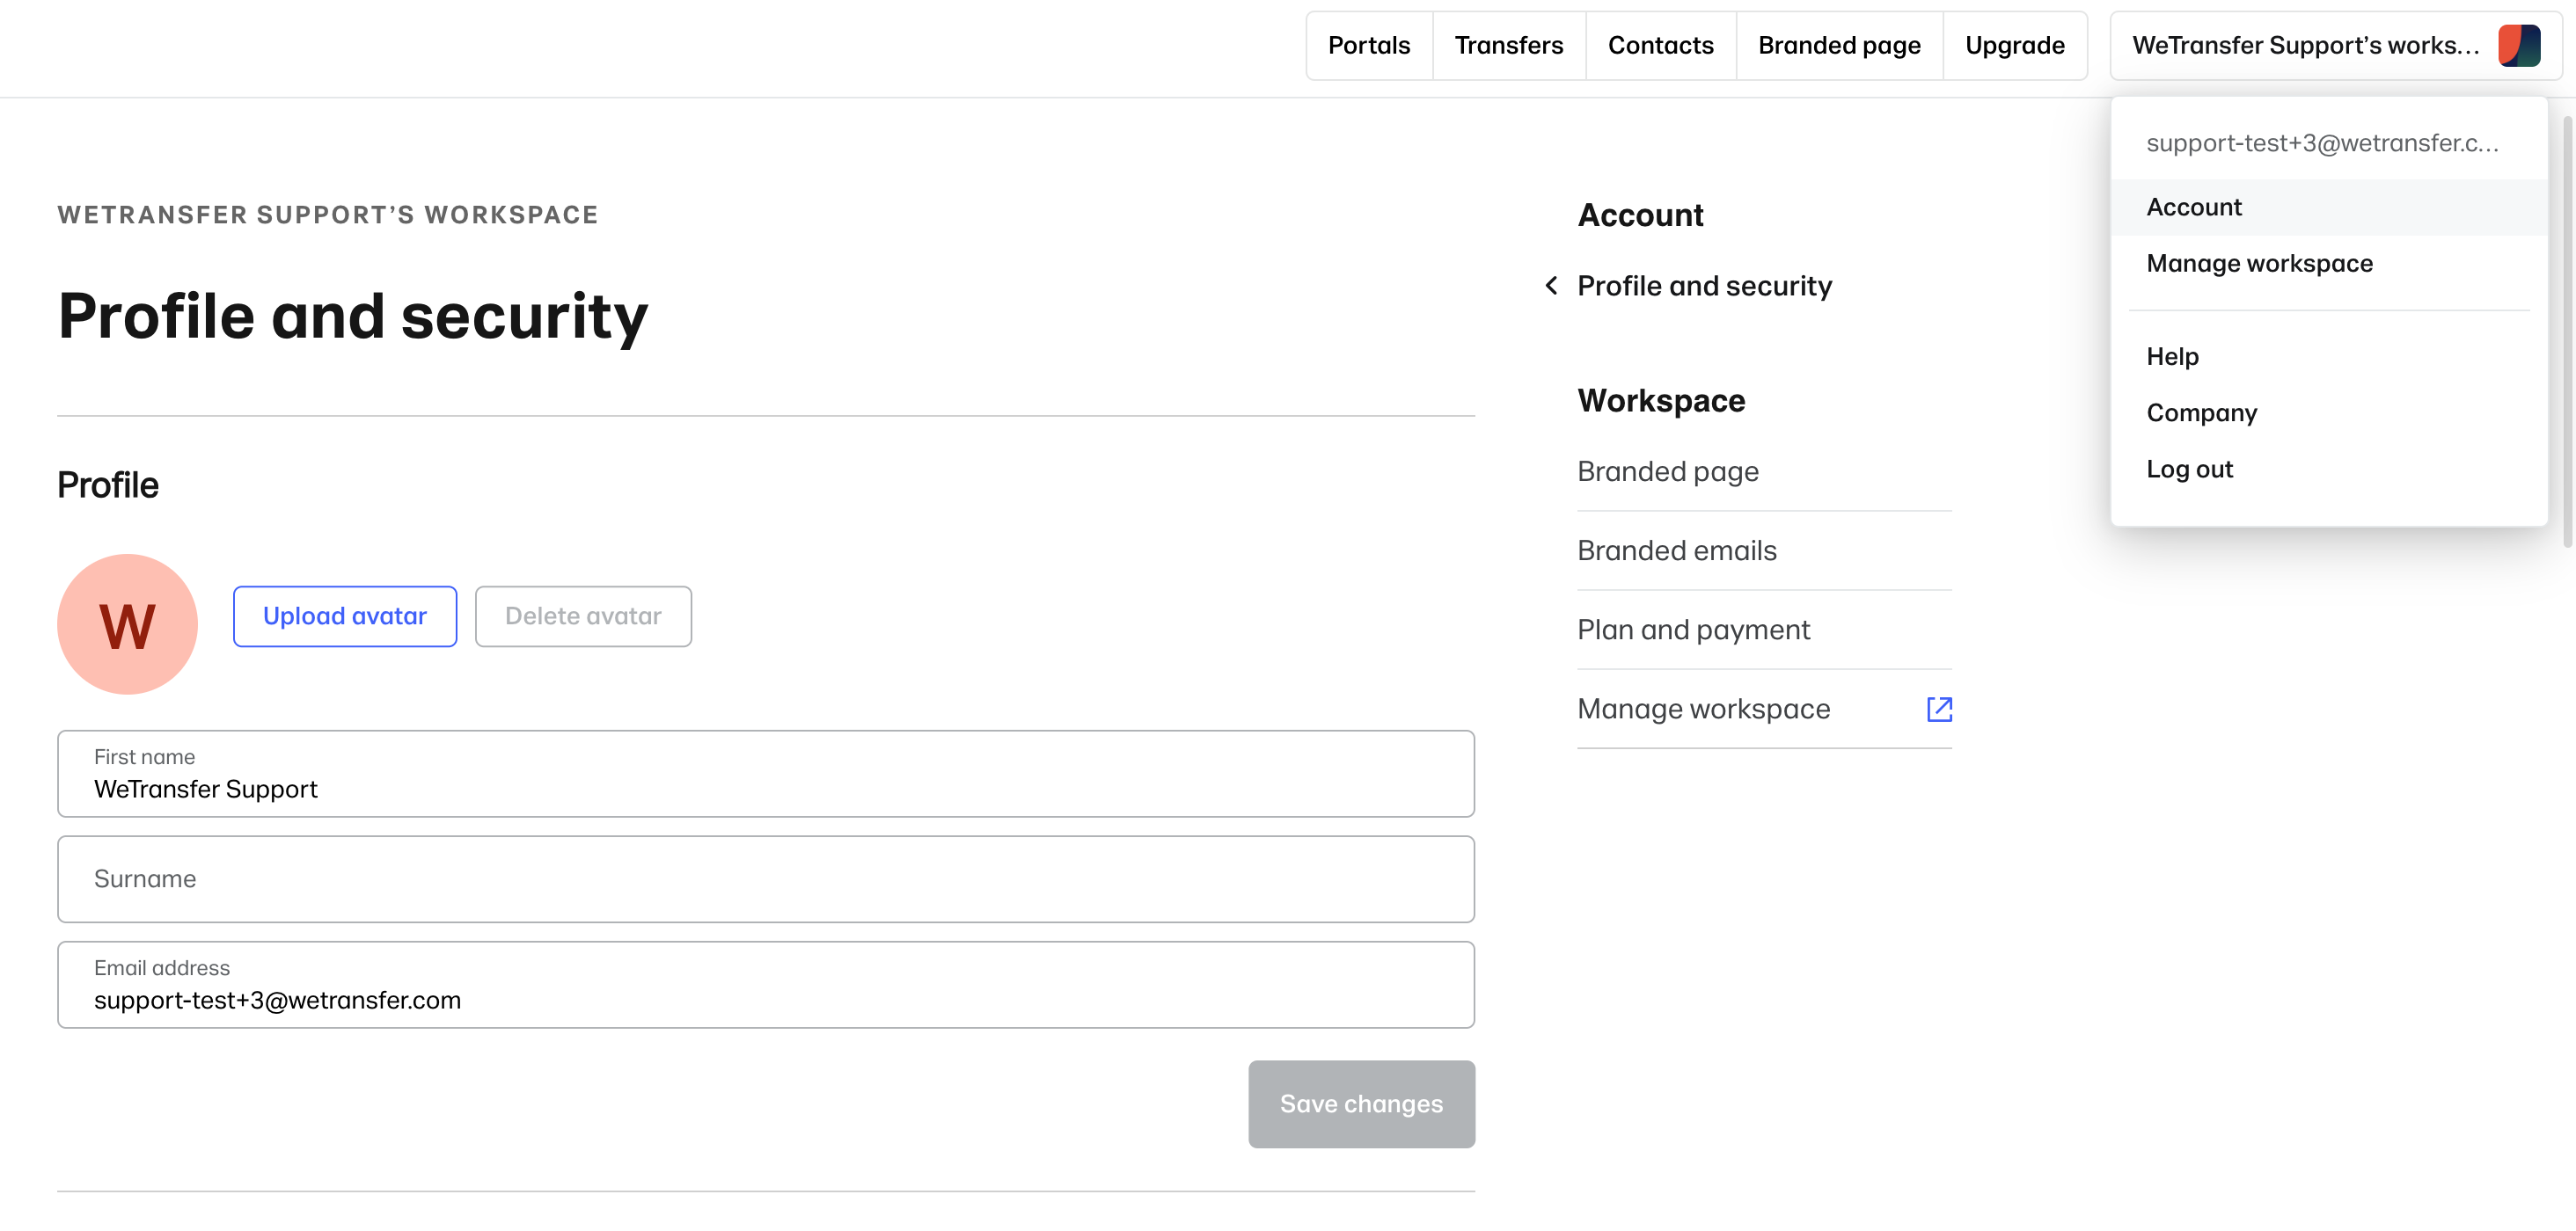Open the Account item in the dropdown menu
2576x1231 pixels.
coord(2194,207)
